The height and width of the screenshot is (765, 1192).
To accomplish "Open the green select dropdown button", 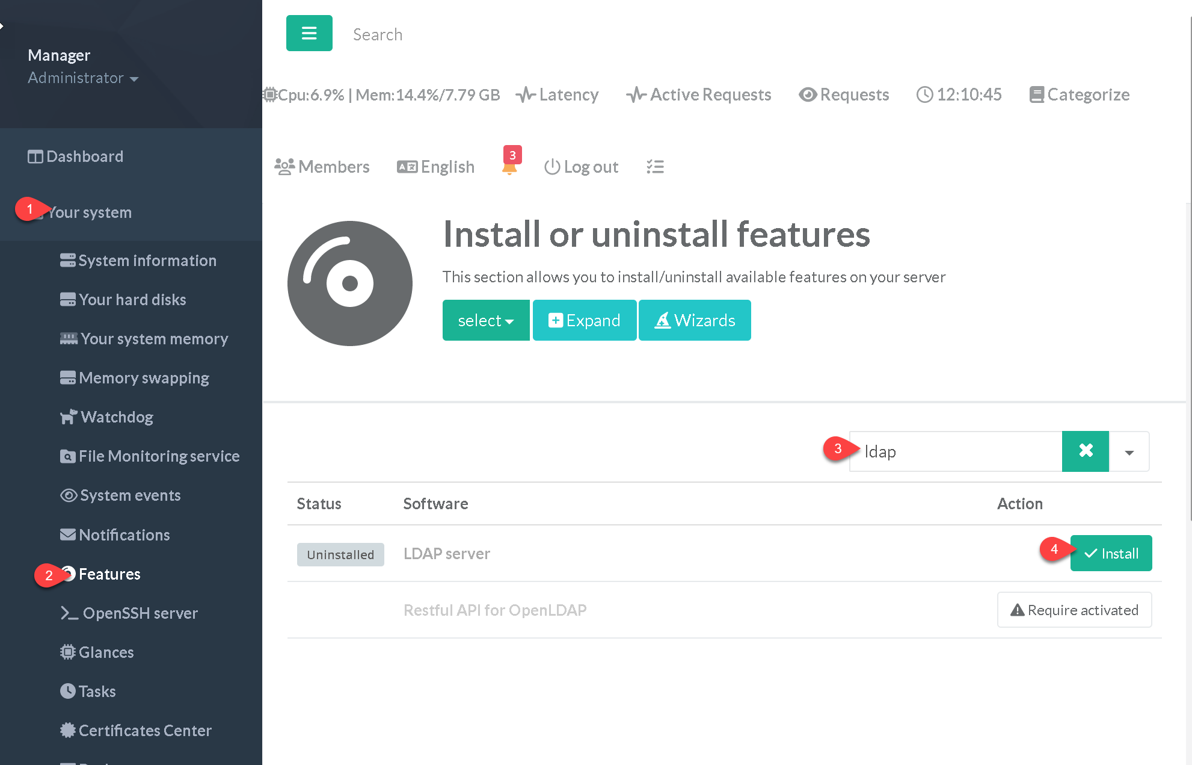I will 485,320.
